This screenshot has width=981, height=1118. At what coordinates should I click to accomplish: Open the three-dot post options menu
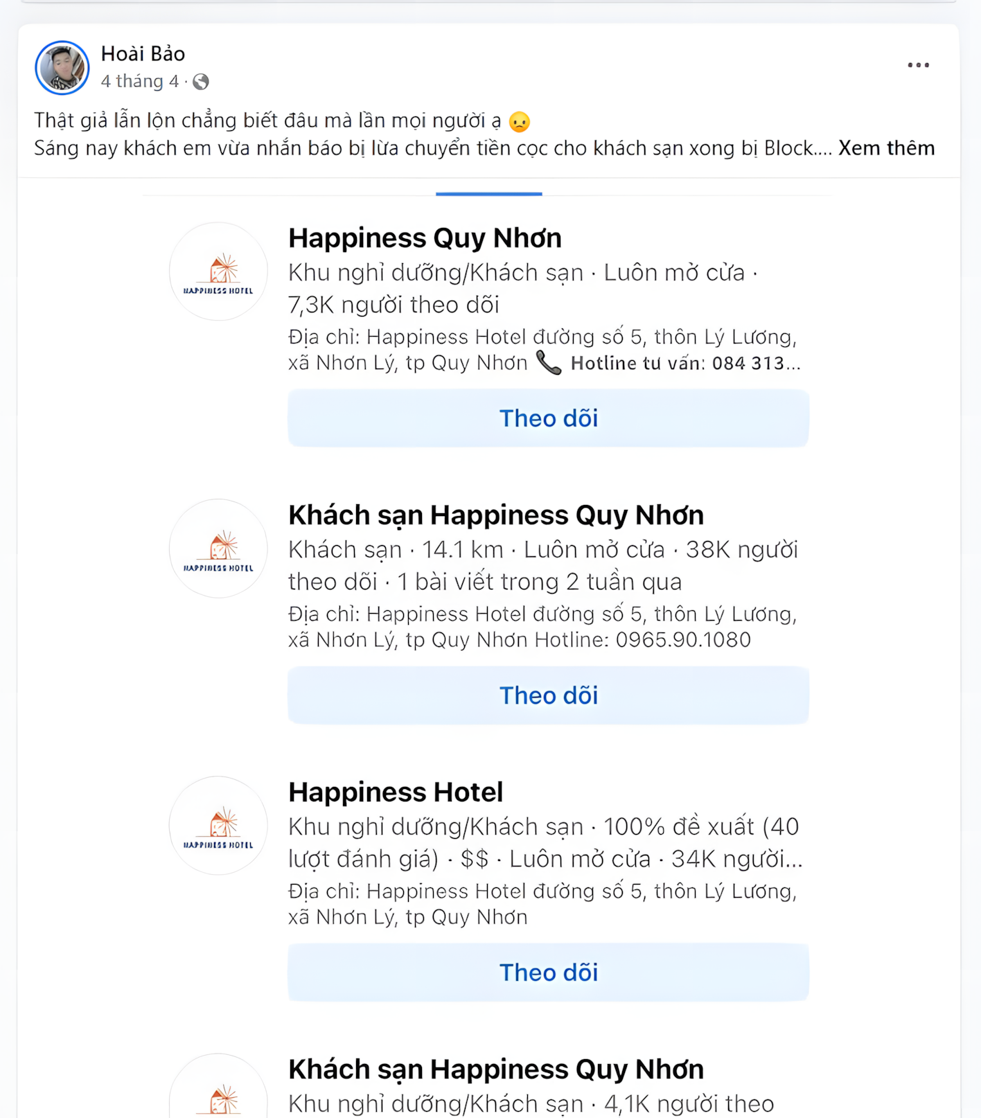click(x=919, y=65)
